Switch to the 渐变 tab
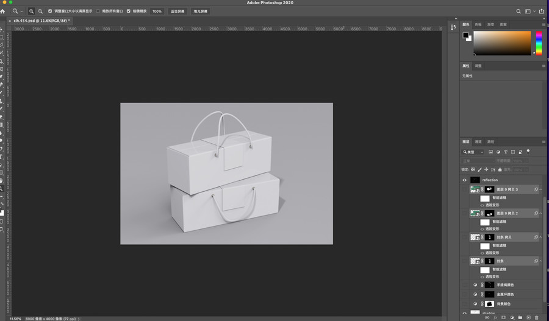Viewport: 549px width, 321px height. point(491,24)
